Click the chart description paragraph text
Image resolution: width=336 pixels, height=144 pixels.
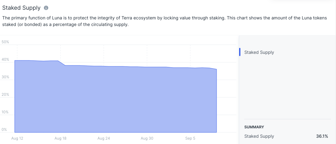[x=165, y=21]
